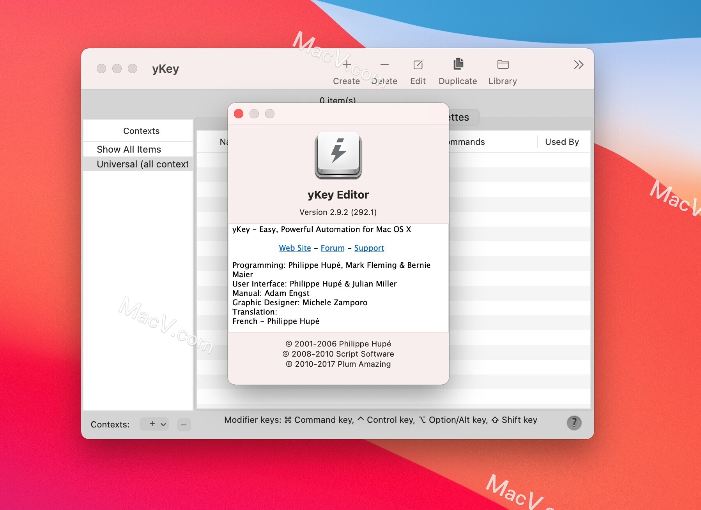This screenshot has width=701, height=510.
Task: Open the Web Site link
Action: point(295,248)
